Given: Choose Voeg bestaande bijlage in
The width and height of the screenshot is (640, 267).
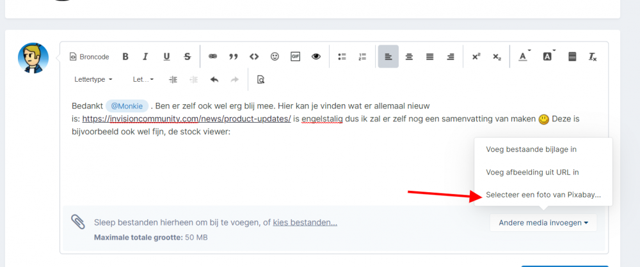Looking at the screenshot, I should pyautogui.click(x=531, y=149).
